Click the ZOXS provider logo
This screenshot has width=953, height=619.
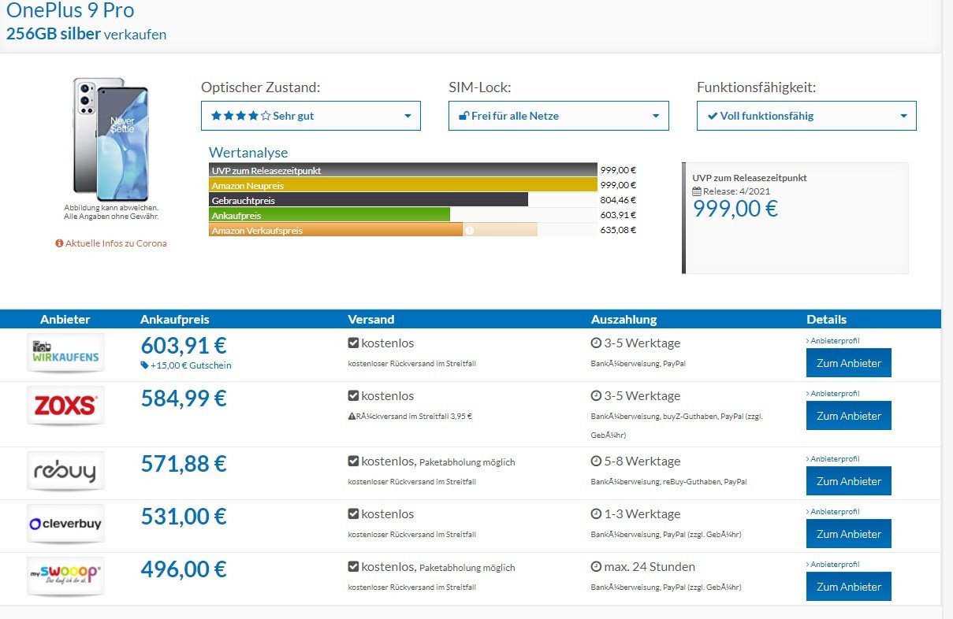(x=65, y=406)
